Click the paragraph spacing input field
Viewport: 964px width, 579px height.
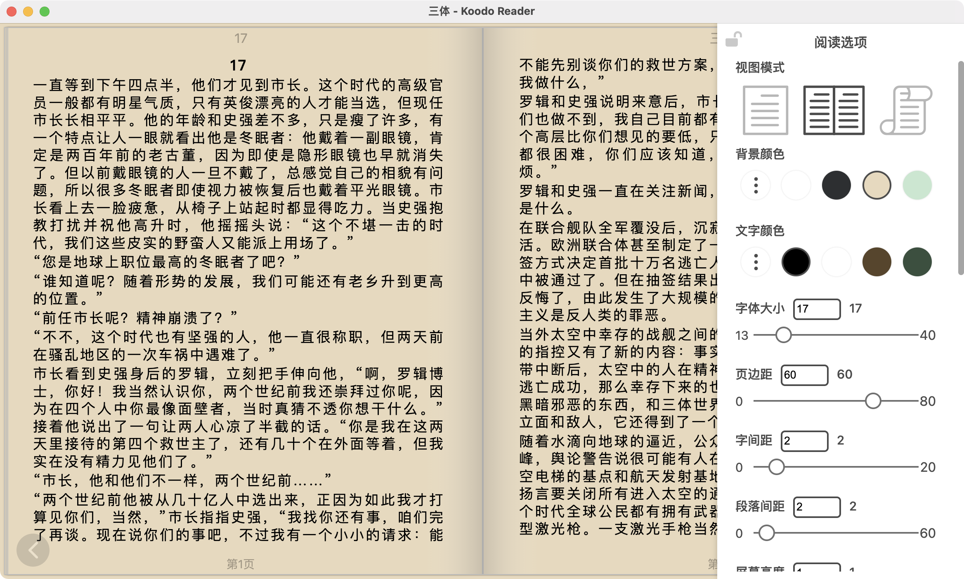(817, 507)
